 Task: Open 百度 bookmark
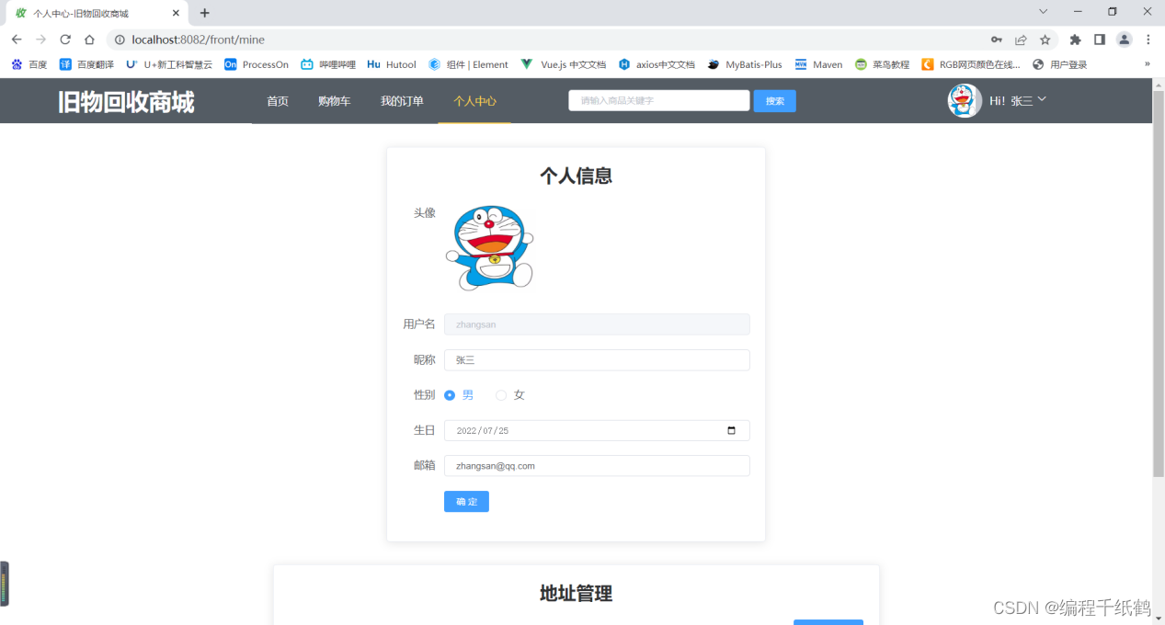[x=29, y=64]
